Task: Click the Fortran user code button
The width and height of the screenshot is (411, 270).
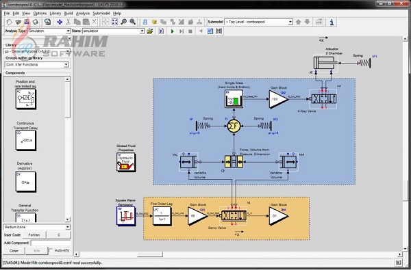Action: (34, 235)
